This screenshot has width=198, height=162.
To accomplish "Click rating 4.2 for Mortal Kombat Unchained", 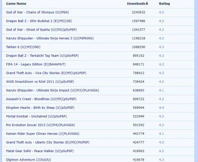I will [162, 116].
